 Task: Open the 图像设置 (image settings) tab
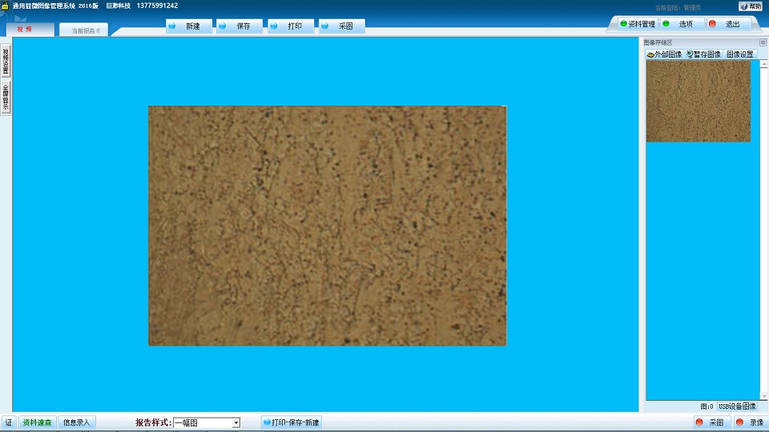tap(740, 54)
